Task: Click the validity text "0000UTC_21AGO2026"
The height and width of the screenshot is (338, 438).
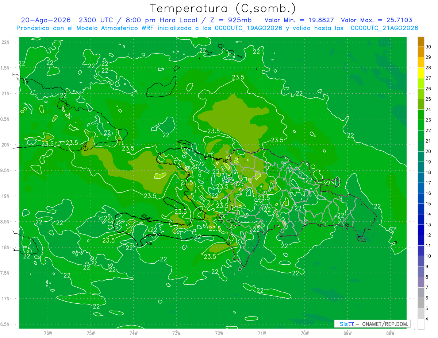Action: pyautogui.click(x=384, y=28)
